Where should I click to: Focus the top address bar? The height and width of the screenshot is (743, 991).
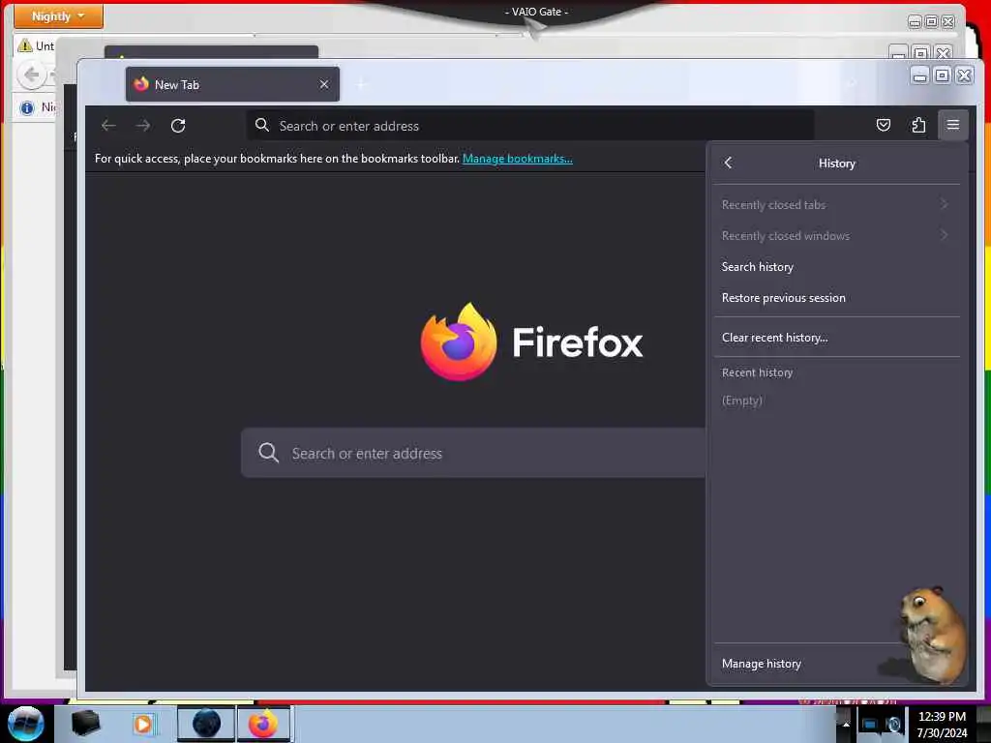coord(530,126)
